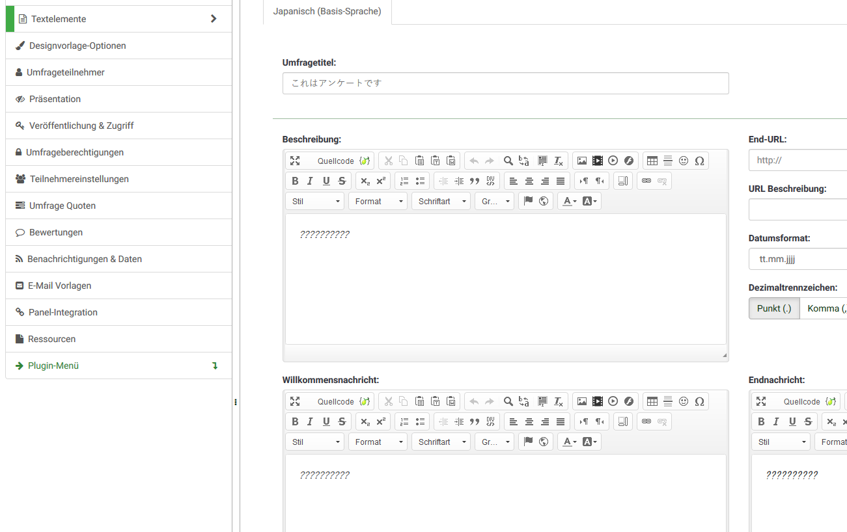The image size is (847, 532).
Task: Open Format dropdown in Willkommensnachricht editor
Action: click(x=378, y=442)
